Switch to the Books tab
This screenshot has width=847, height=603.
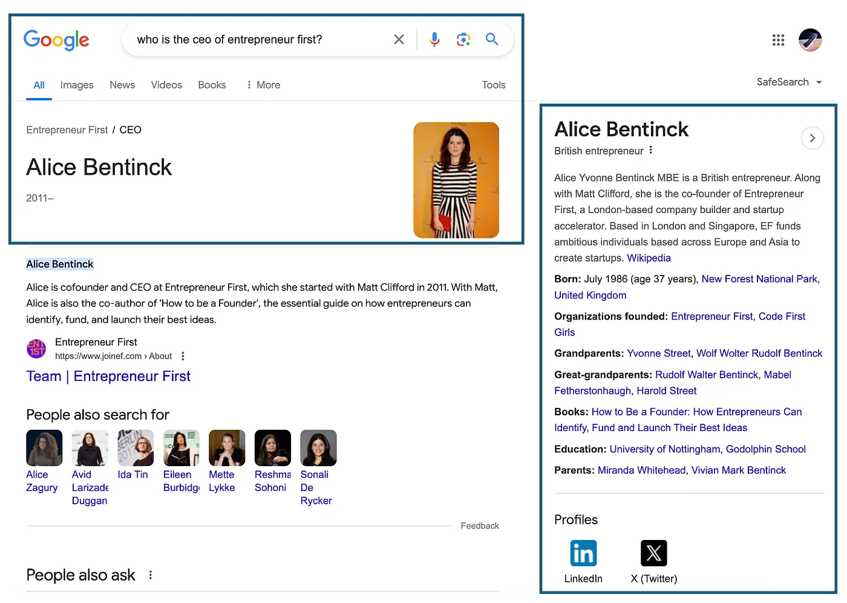coord(212,85)
